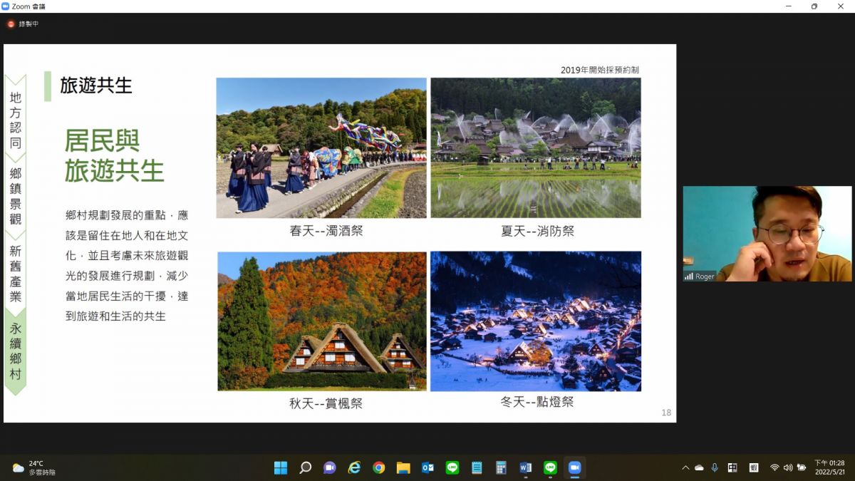
Task: Click the 2019年開始採預約制 note
Action: [x=600, y=70]
